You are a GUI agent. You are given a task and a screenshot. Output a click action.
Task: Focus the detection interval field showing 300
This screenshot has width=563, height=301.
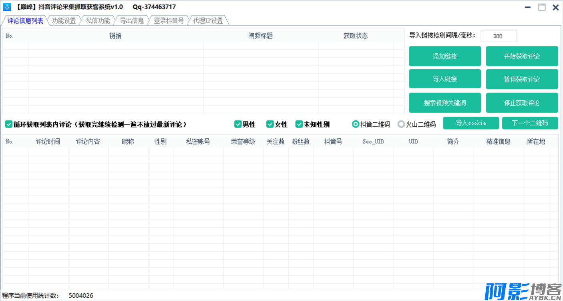(x=498, y=36)
